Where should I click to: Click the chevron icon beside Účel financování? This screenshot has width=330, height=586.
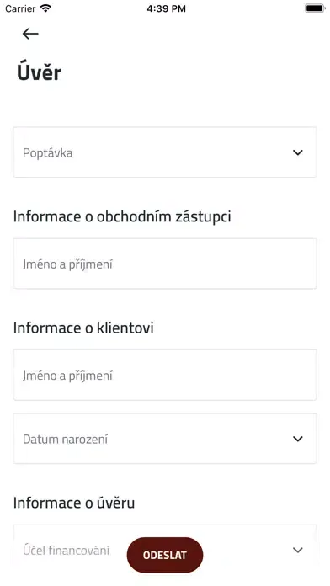[x=297, y=550]
